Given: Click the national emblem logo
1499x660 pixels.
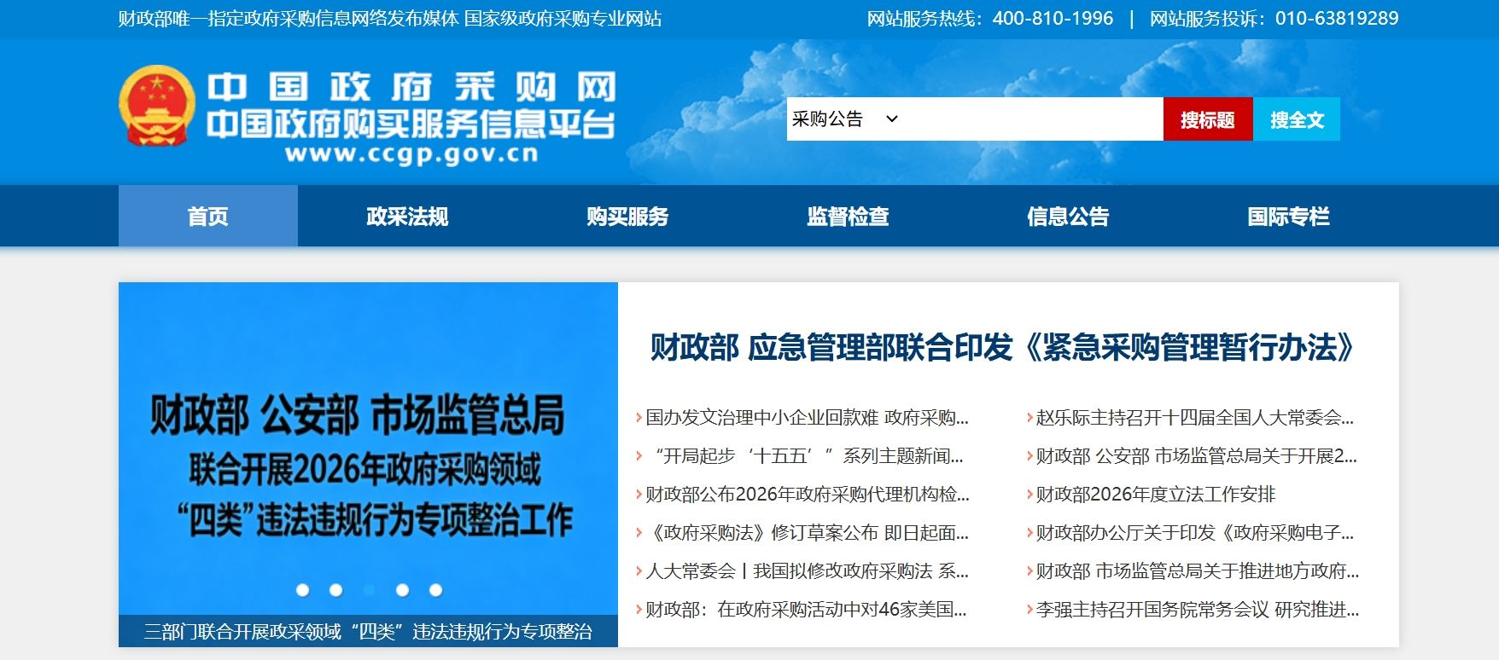Looking at the screenshot, I should 157,106.
